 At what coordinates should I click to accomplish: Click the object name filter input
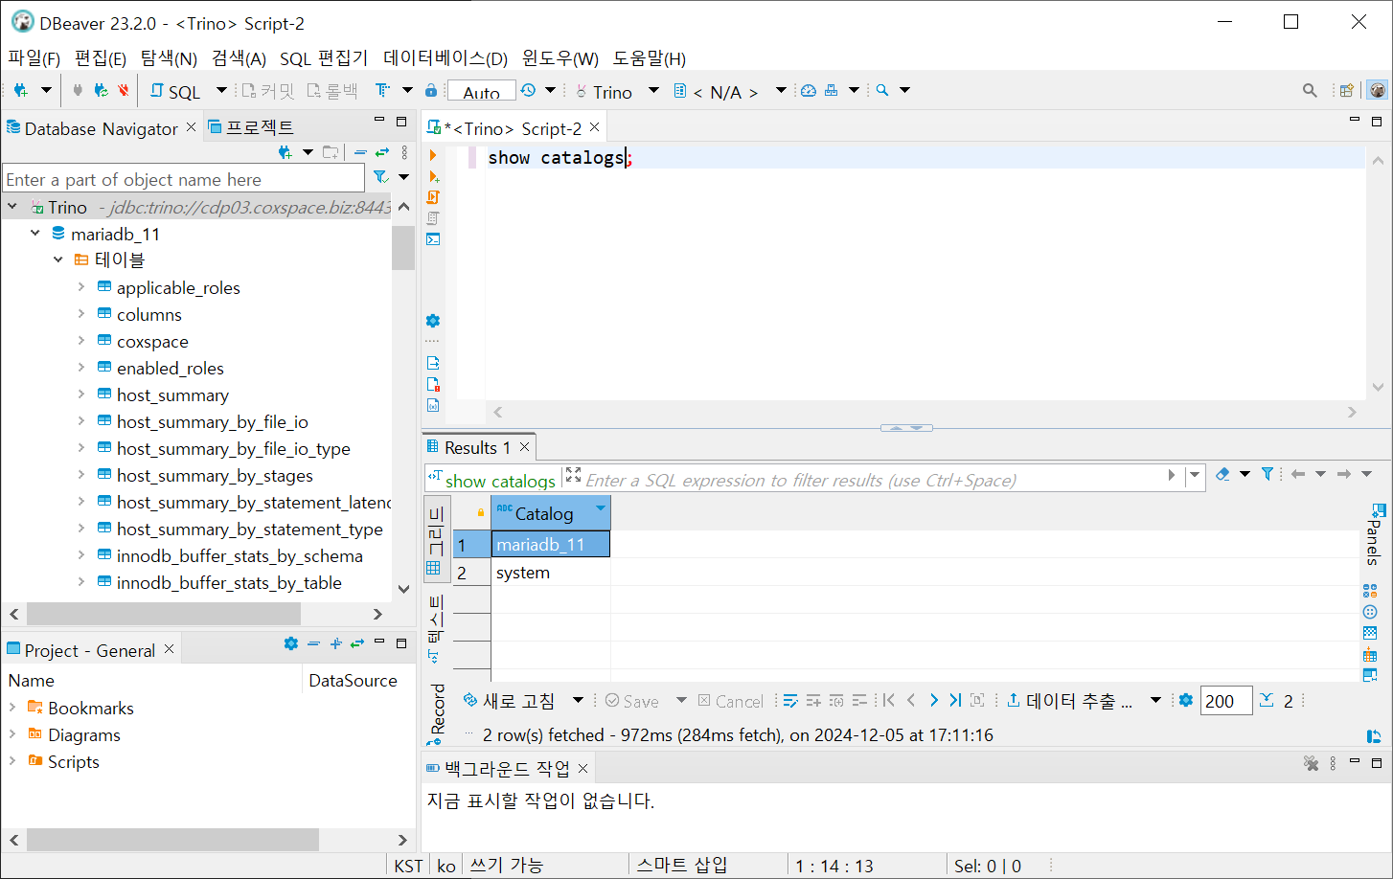(183, 179)
